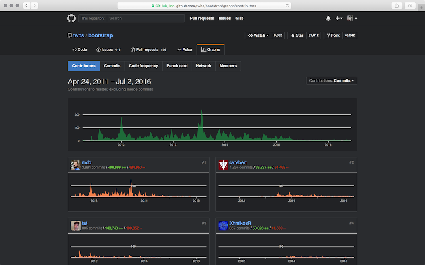Image resolution: width=425 pixels, height=265 pixels.
Task: Open Pull requests in top navigation
Action: coord(202,18)
